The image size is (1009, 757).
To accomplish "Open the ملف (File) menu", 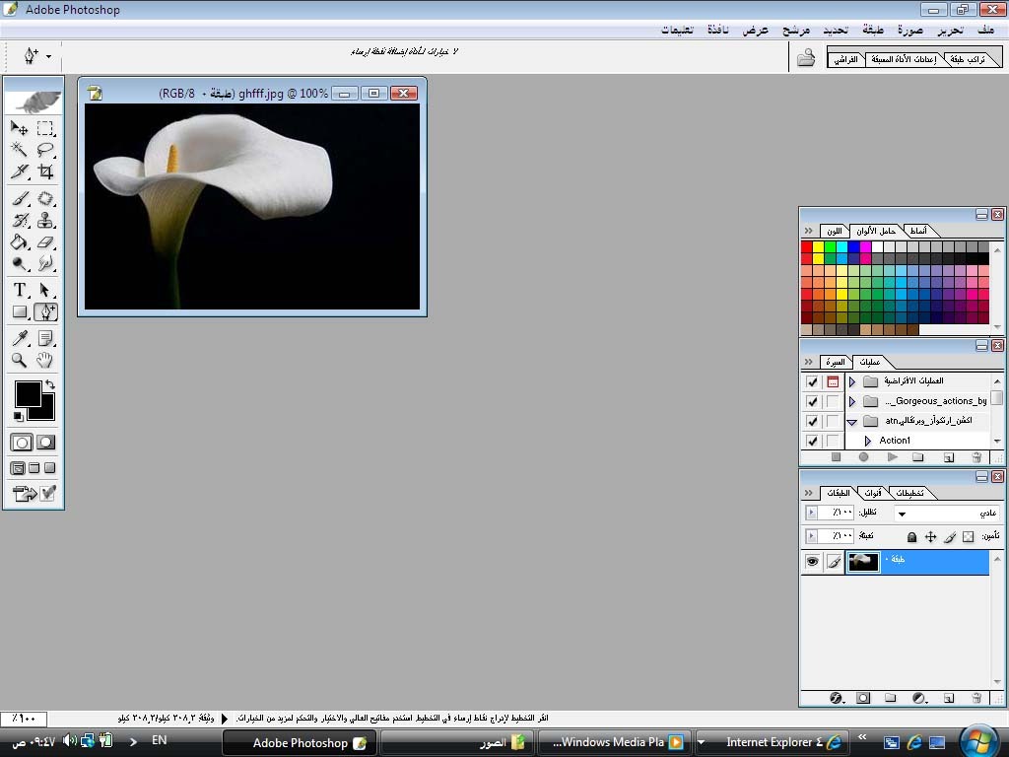I will (984, 31).
